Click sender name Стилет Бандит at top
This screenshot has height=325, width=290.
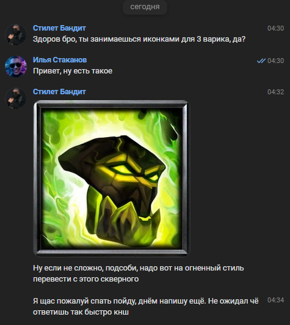pos(59,28)
